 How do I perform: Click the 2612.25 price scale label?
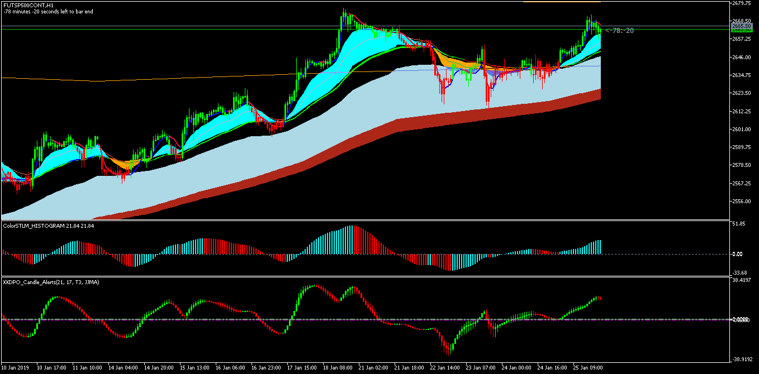pos(741,111)
